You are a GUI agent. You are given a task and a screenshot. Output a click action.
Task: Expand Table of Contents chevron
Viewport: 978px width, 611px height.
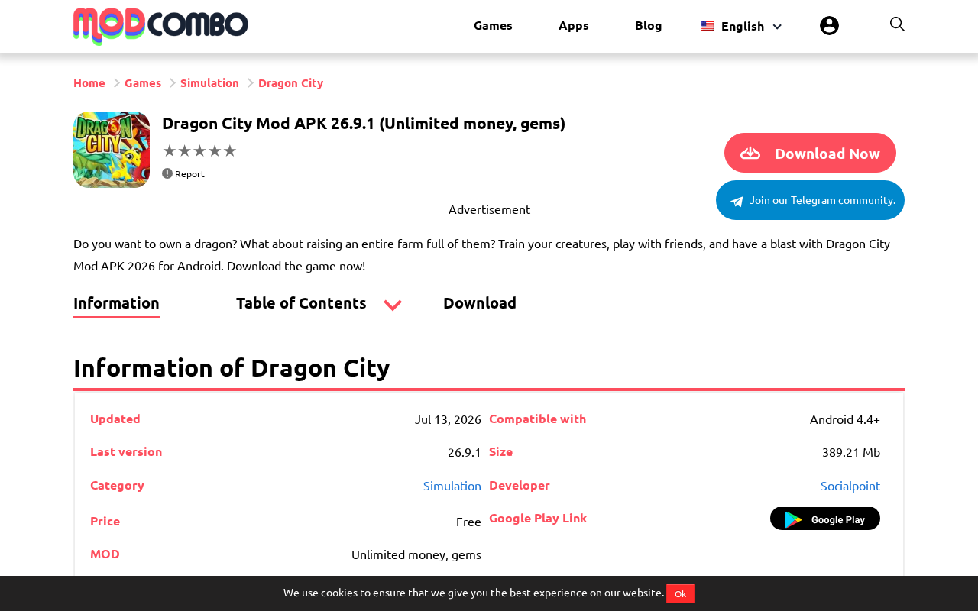393,305
